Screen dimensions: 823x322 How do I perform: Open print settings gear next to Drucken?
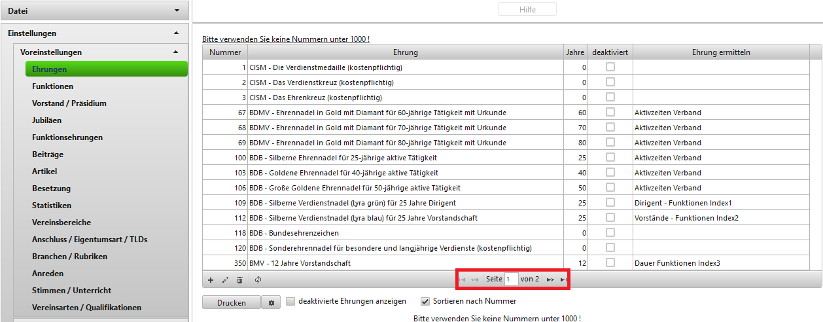click(270, 302)
